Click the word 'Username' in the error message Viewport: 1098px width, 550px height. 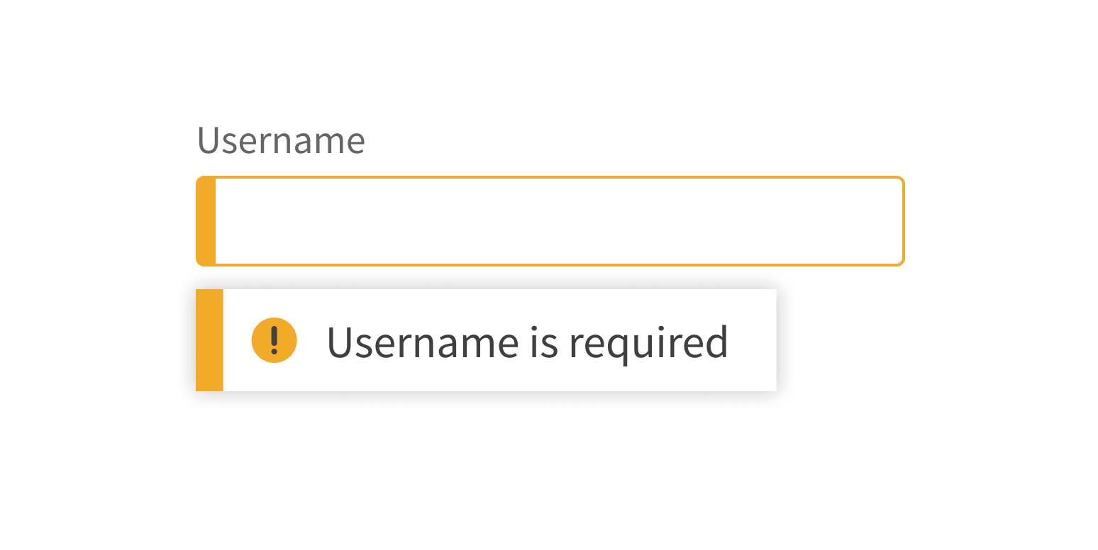423,342
